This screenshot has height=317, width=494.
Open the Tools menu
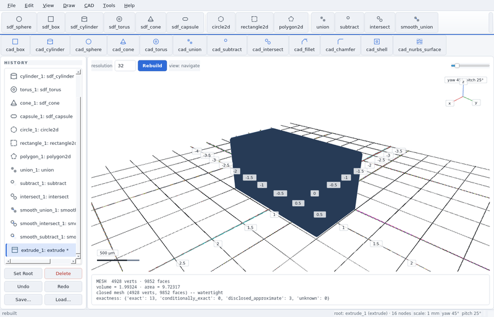click(x=109, y=6)
